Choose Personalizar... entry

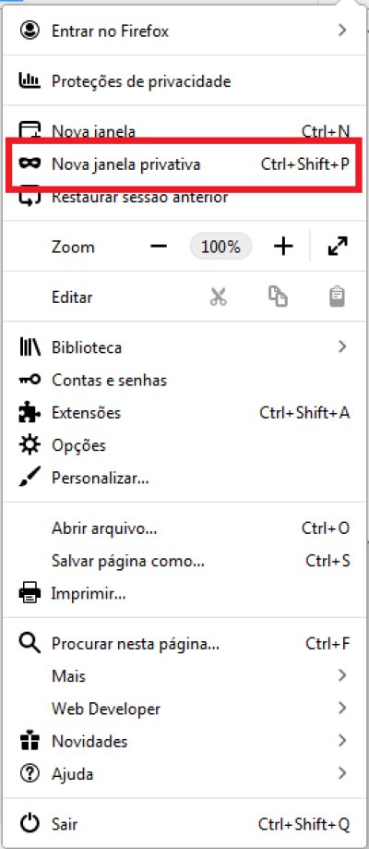pos(184,479)
